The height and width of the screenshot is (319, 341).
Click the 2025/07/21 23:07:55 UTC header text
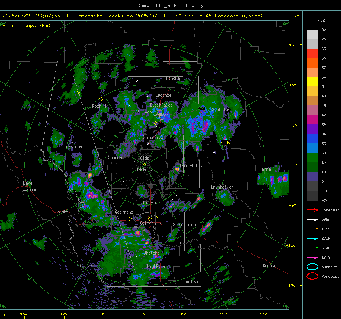(38, 16)
